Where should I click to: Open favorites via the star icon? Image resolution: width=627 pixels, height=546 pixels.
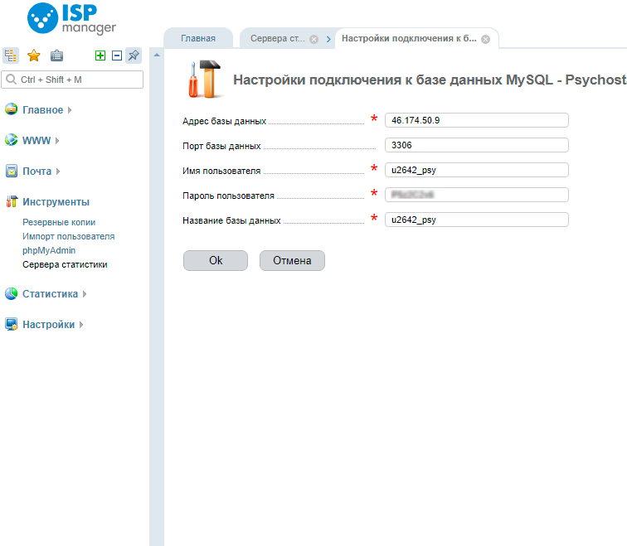click(34, 56)
